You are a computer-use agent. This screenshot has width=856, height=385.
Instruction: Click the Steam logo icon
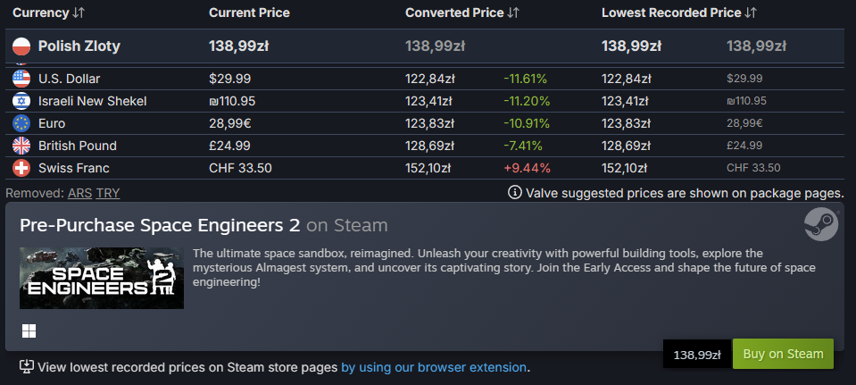[x=820, y=223]
